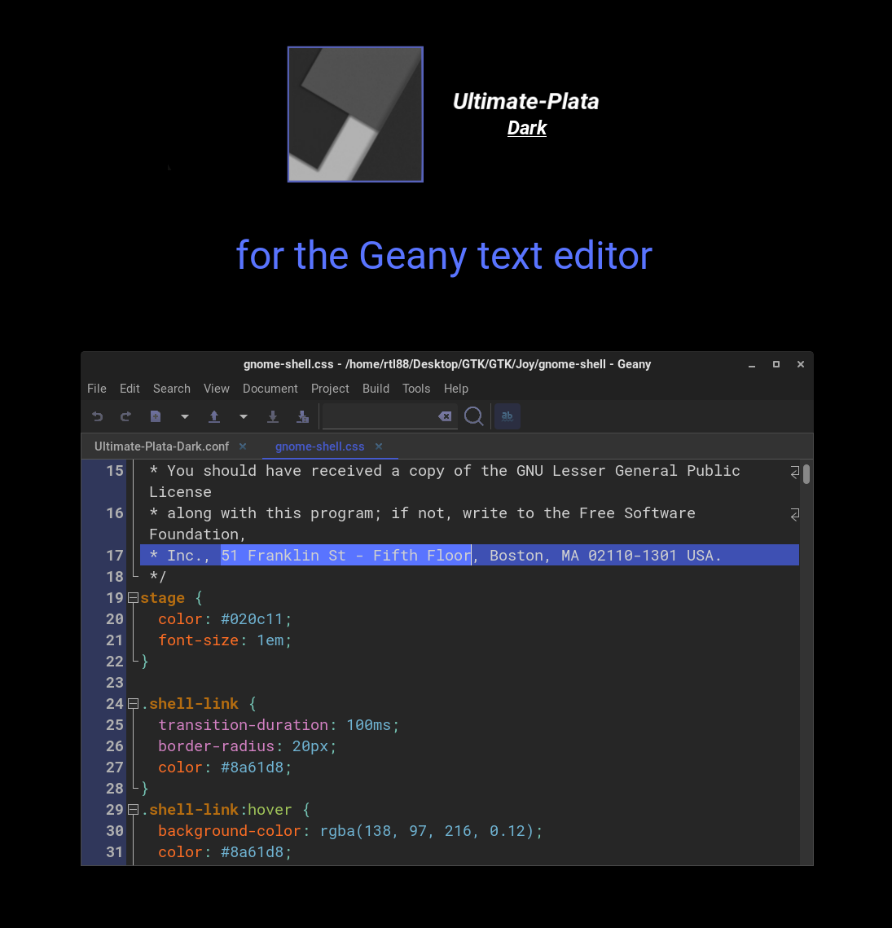892x928 pixels.
Task: Click the '1em' value on line 21
Action: click(270, 640)
